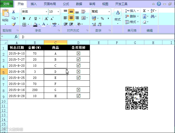Viewport: 175px width, 133px height.
Task: Switch to the 页面布局 tab
Action: [x=50, y=4]
